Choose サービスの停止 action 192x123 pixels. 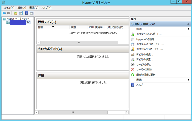tap(144, 65)
